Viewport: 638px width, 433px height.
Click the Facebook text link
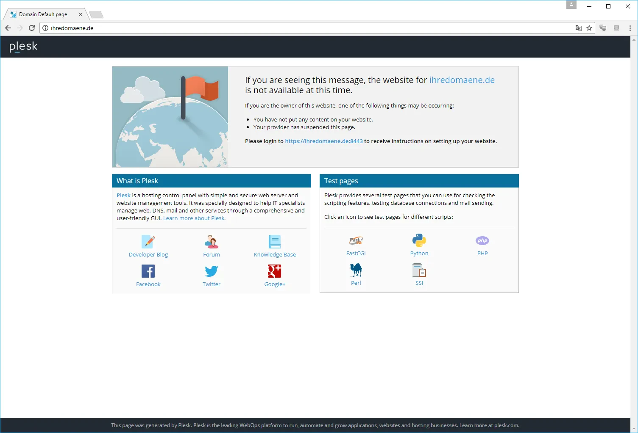[x=148, y=284]
